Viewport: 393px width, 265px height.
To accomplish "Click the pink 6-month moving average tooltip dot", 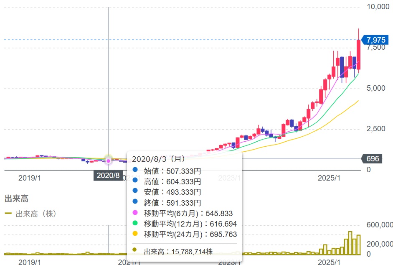I will point(134,213).
